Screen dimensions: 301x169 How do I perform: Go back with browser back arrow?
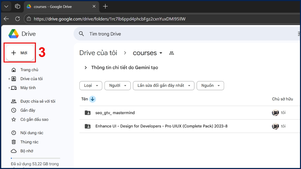[x=6, y=19]
